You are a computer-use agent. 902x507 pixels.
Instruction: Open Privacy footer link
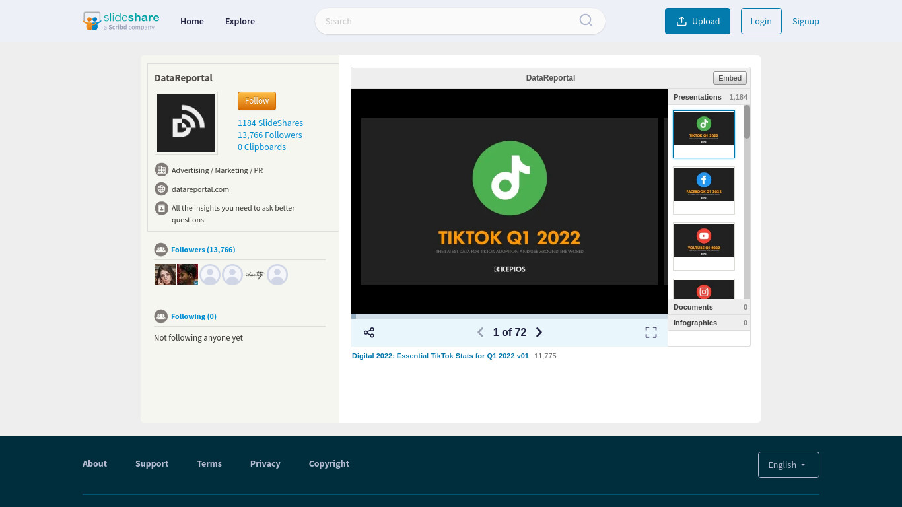[x=265, y=463]
